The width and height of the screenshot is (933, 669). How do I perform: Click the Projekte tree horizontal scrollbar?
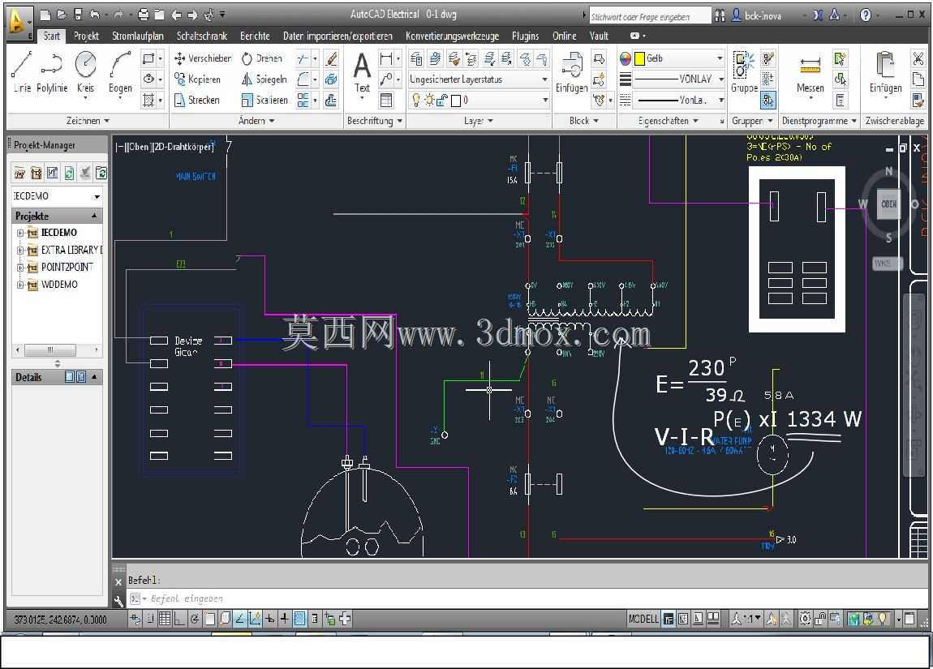[57, 350]
